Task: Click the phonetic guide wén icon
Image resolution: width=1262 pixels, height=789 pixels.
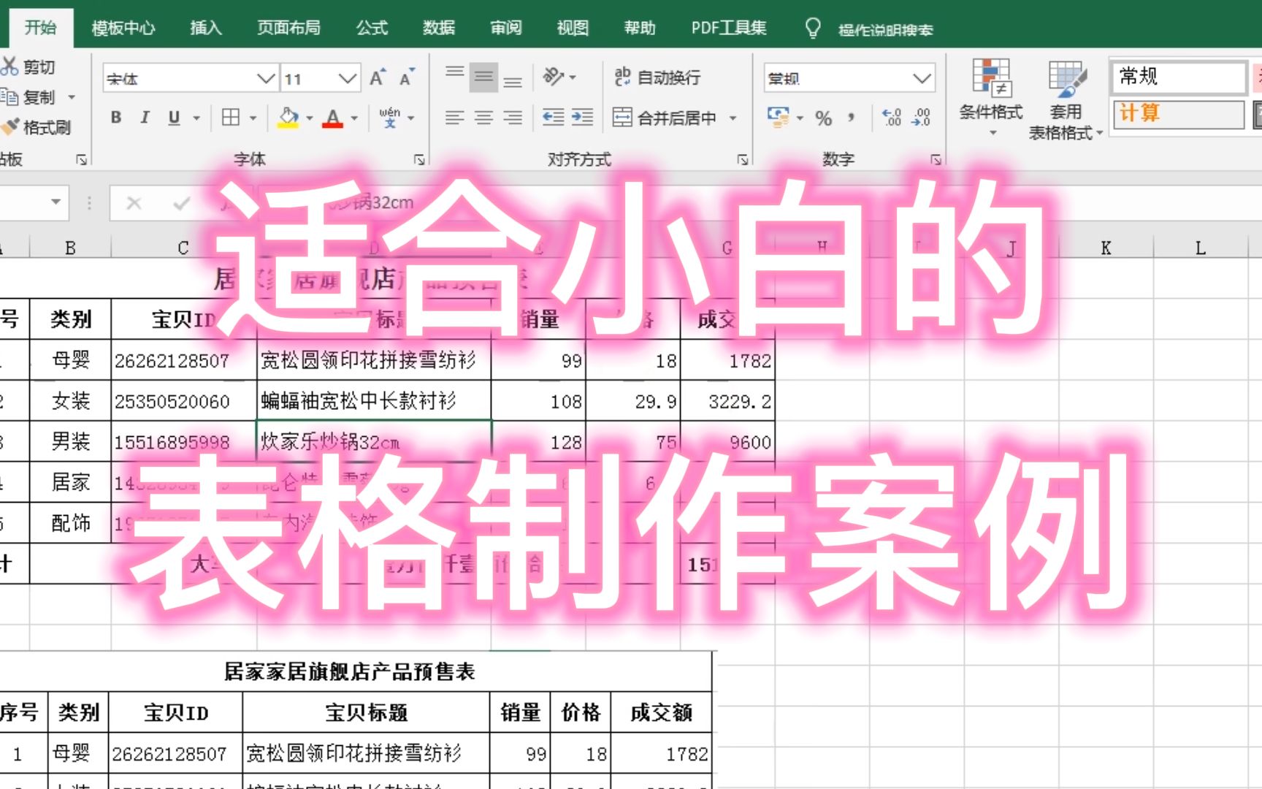Action: click(389, 117)
